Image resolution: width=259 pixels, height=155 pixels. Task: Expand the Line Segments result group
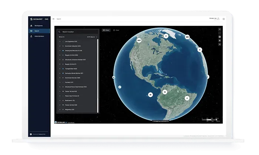[60, 41]
